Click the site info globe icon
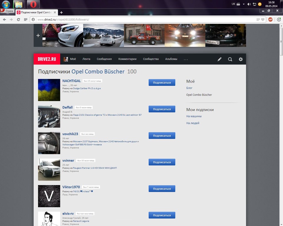Screen dimensions: 283x226 click(33, 19)
